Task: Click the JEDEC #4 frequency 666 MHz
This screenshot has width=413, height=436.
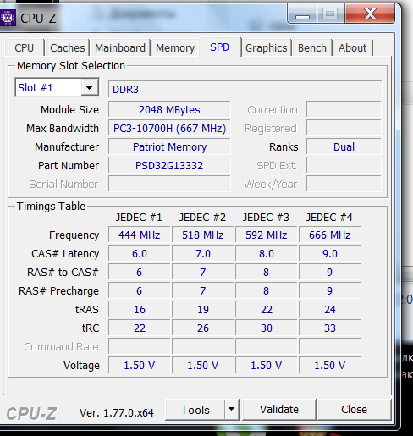Action: click(x=330, y=235)
